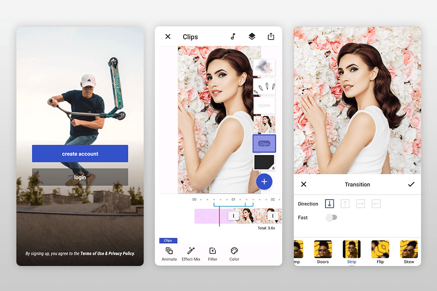Tap the create account button
This screenshot has width=437, height=291.
80,154
